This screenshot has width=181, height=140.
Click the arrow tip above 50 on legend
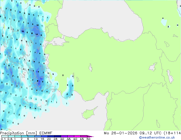click(90, 136)
